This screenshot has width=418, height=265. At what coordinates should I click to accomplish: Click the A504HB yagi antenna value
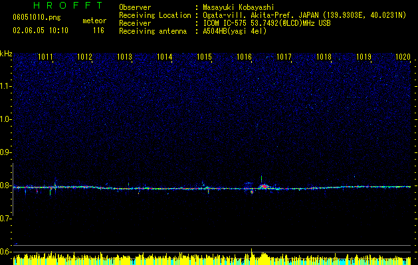[x=235, y=31]
